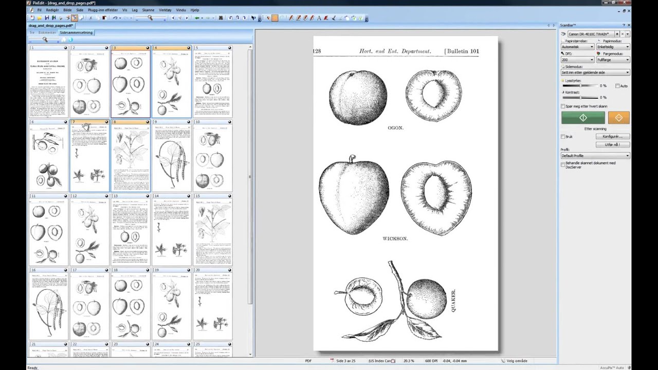Check 'Spør meg etter hvert skann'
Screen dimensions: 658x370
click(x=563, y=106)
